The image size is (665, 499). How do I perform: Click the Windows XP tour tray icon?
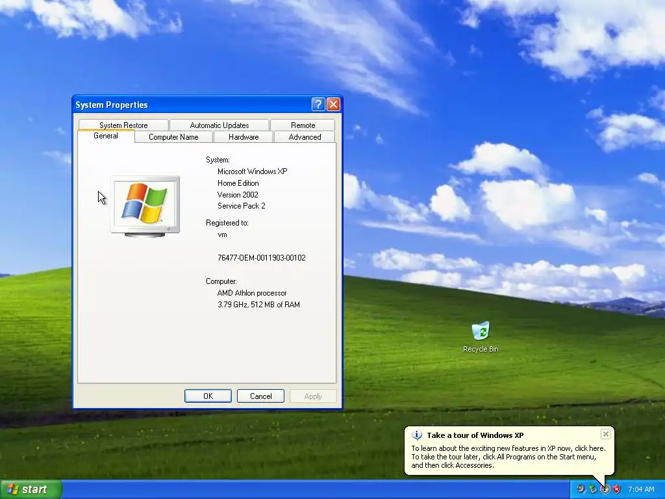point(605,489)
